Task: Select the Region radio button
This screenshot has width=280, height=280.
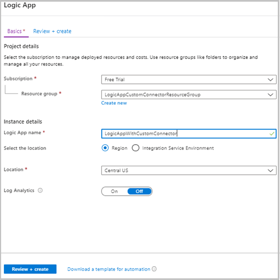Action: [105, 148]
